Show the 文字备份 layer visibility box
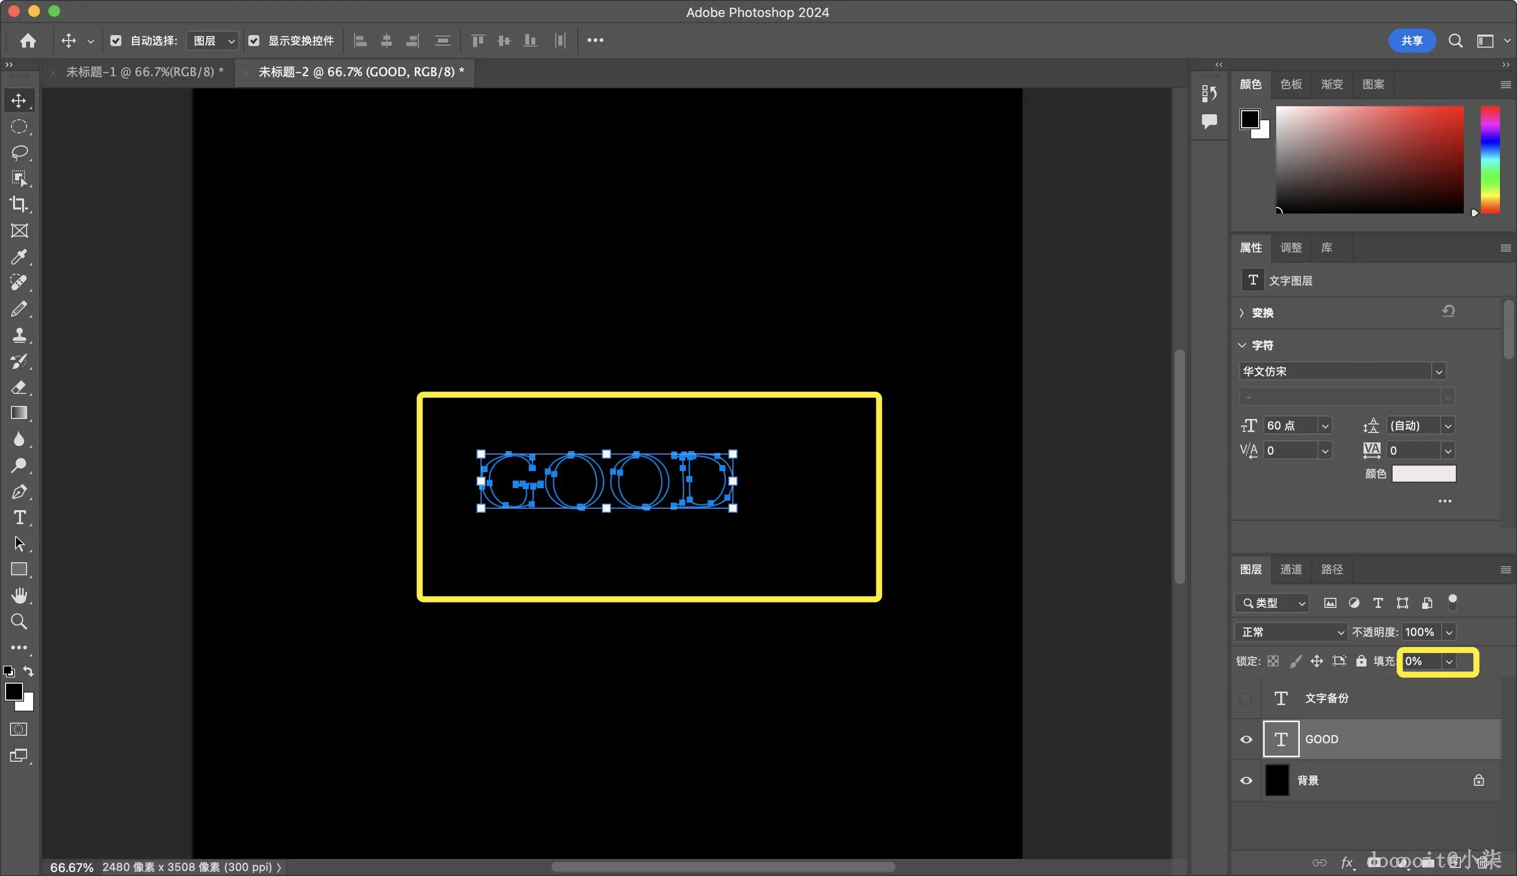Image resolution: width=1517 pixels, height=876 pixels. [x=1246, y=698]
